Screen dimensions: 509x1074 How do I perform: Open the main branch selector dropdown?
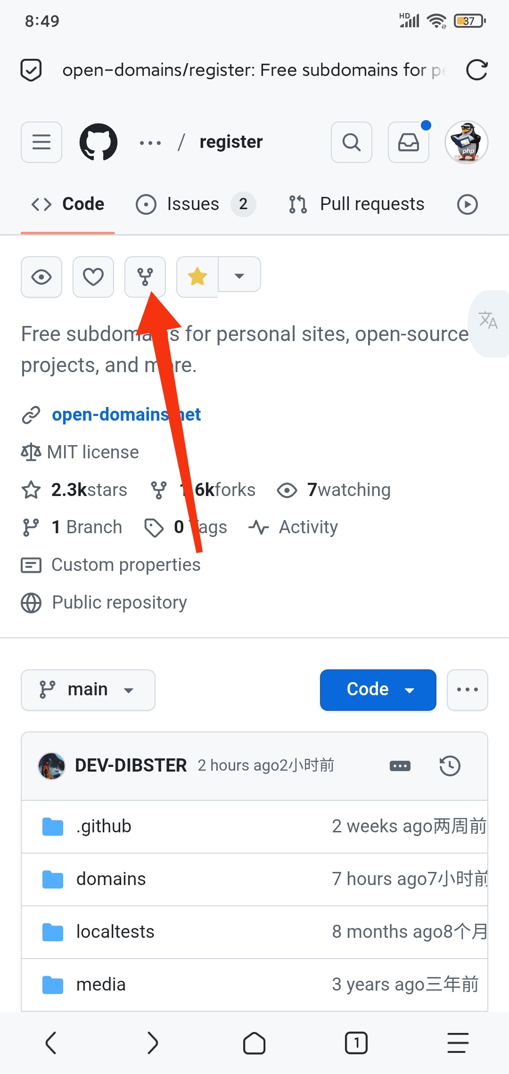click(x=88, y=690)
